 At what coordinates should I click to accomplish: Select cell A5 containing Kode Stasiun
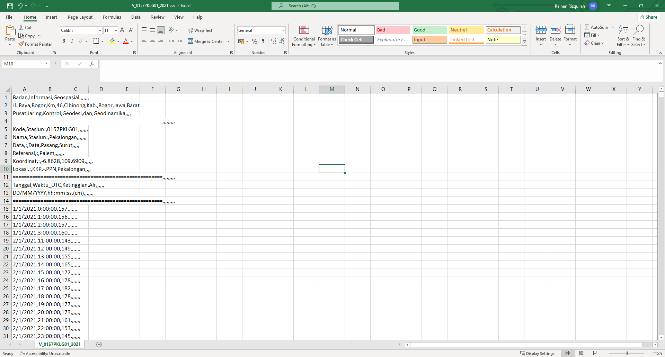pos(24,129)
